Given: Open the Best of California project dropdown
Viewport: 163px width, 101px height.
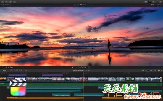Looking at the screenshot, I should tap(78, 70).
